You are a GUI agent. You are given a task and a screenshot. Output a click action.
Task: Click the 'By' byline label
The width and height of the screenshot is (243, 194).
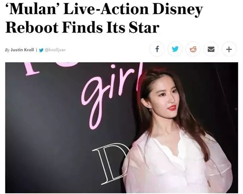pyautogui.click(x=7, y=50)
